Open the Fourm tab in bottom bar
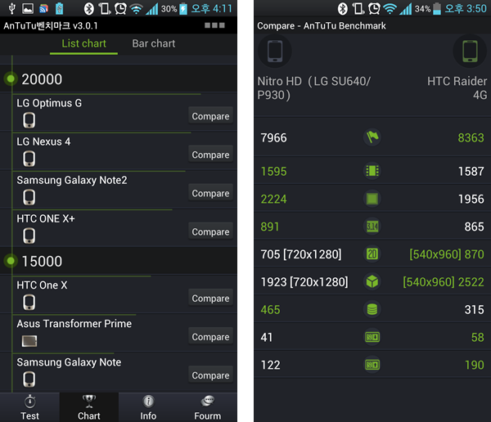The image size is (491, 422). coord(207,407)
